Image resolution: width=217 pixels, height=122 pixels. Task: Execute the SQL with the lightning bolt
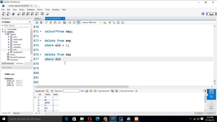(x=46, y=22)
